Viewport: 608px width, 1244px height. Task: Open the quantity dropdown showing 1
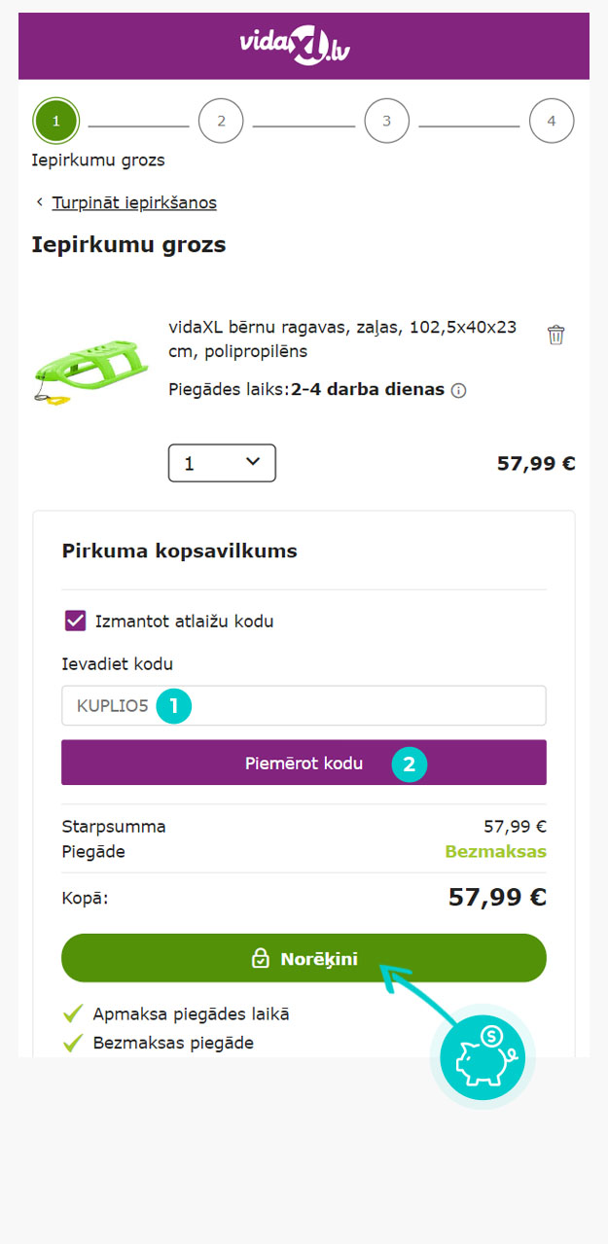222,463
